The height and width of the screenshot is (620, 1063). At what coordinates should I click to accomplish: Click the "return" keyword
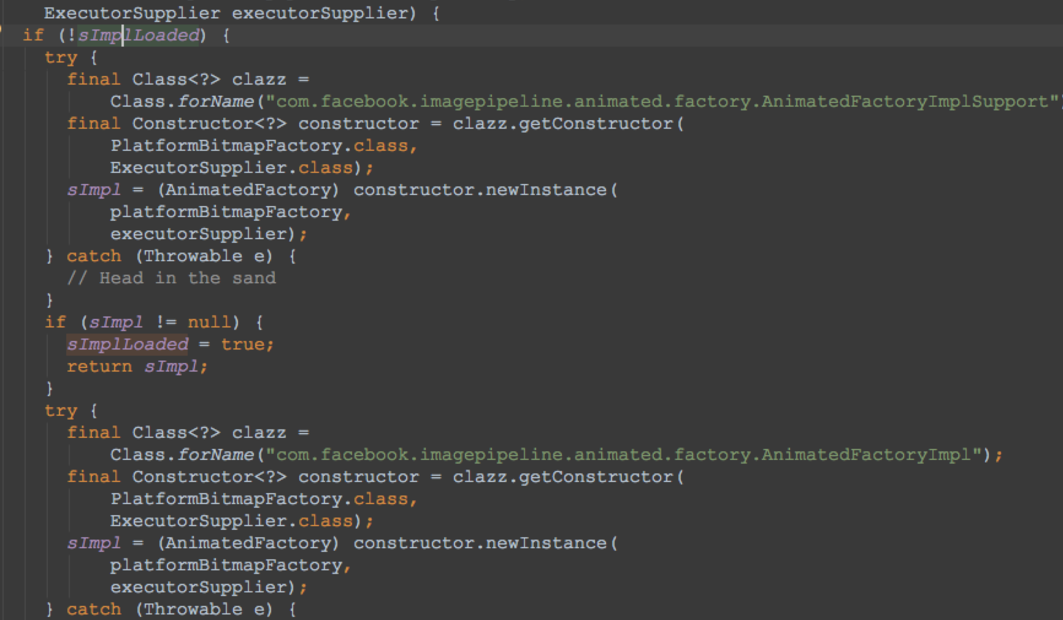point(99,366)
